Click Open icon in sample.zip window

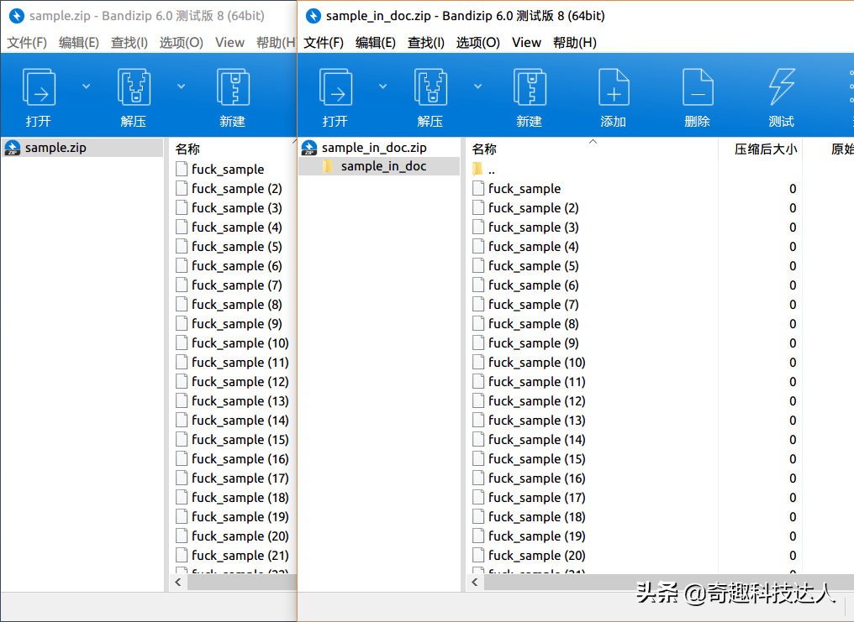(x=39, y=87)
